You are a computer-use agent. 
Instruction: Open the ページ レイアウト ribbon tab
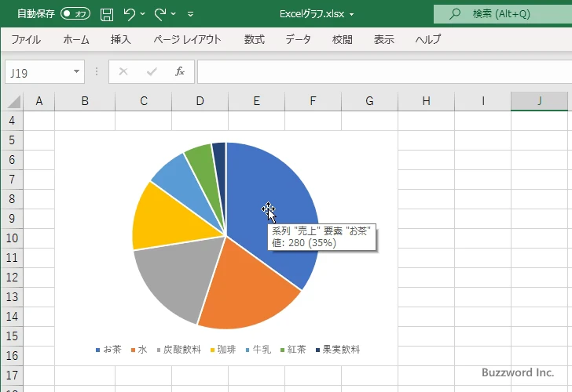(x=187, y=39)
